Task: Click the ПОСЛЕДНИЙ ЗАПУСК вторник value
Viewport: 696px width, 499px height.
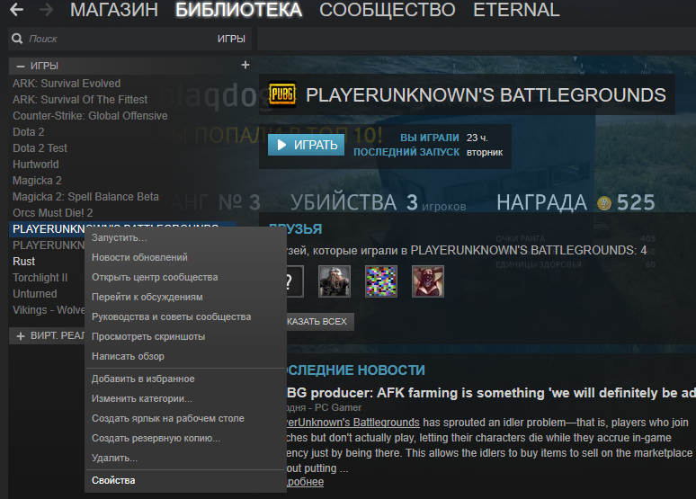Action: pos(485,152)
